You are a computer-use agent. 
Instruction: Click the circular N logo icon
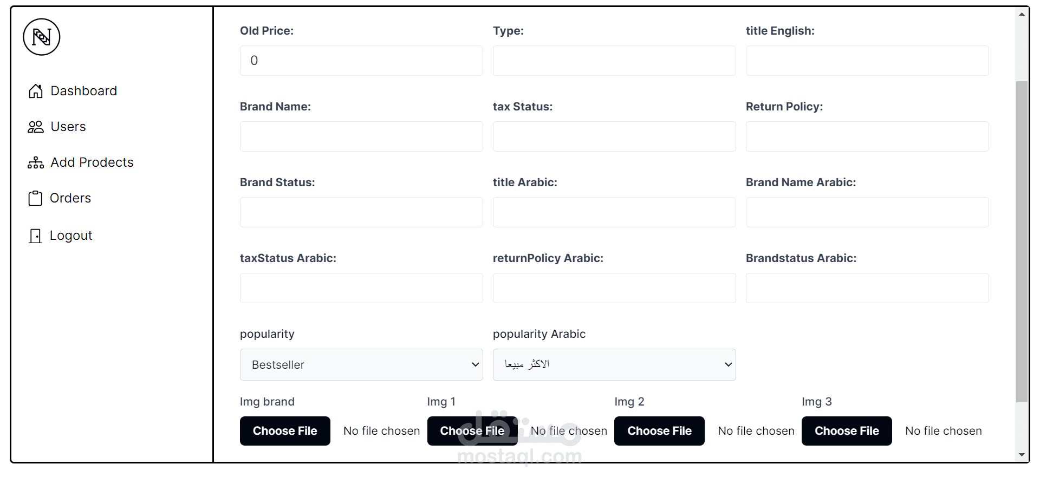coord(42,37)
